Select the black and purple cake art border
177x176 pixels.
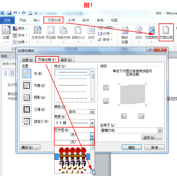click(x=73, y=163)
